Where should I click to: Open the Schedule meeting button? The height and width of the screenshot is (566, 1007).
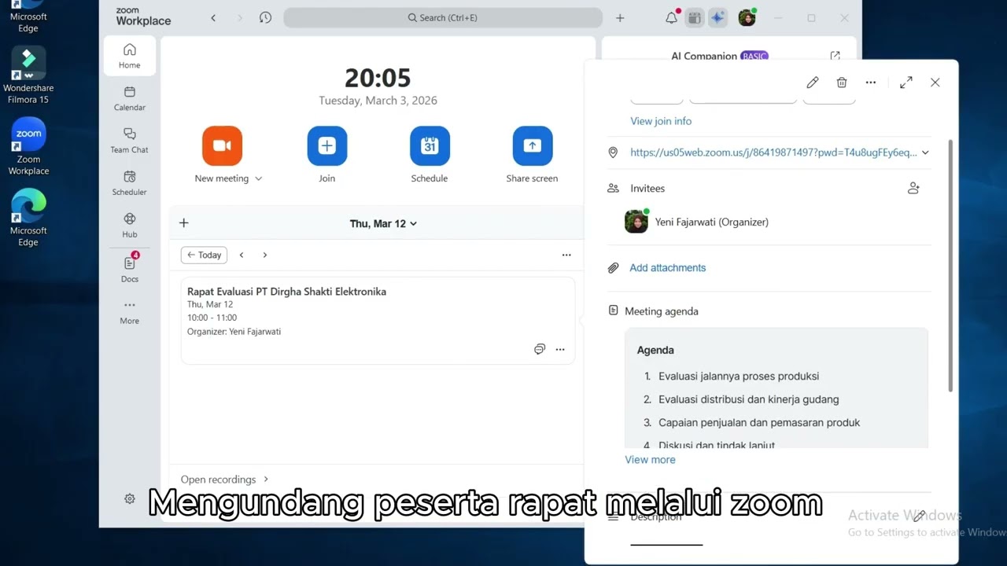(x=430, y=146)
